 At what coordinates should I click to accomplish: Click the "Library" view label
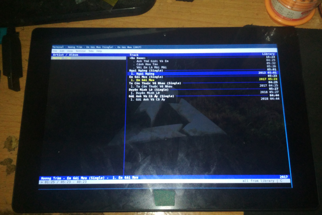(268, 54)
